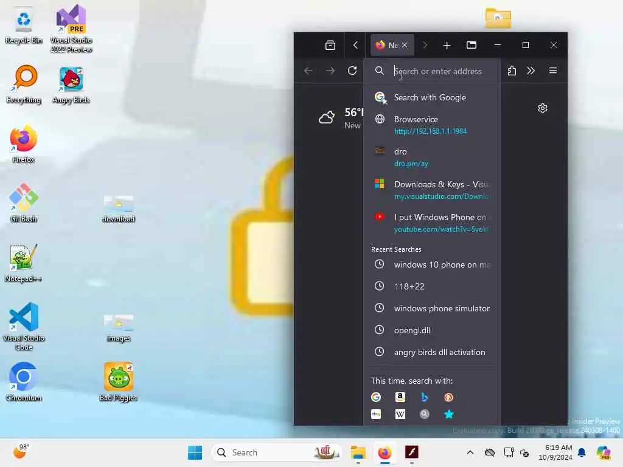Select the Firefox desktop shortcut
The image size is (623, 467).
click(24, 144)
